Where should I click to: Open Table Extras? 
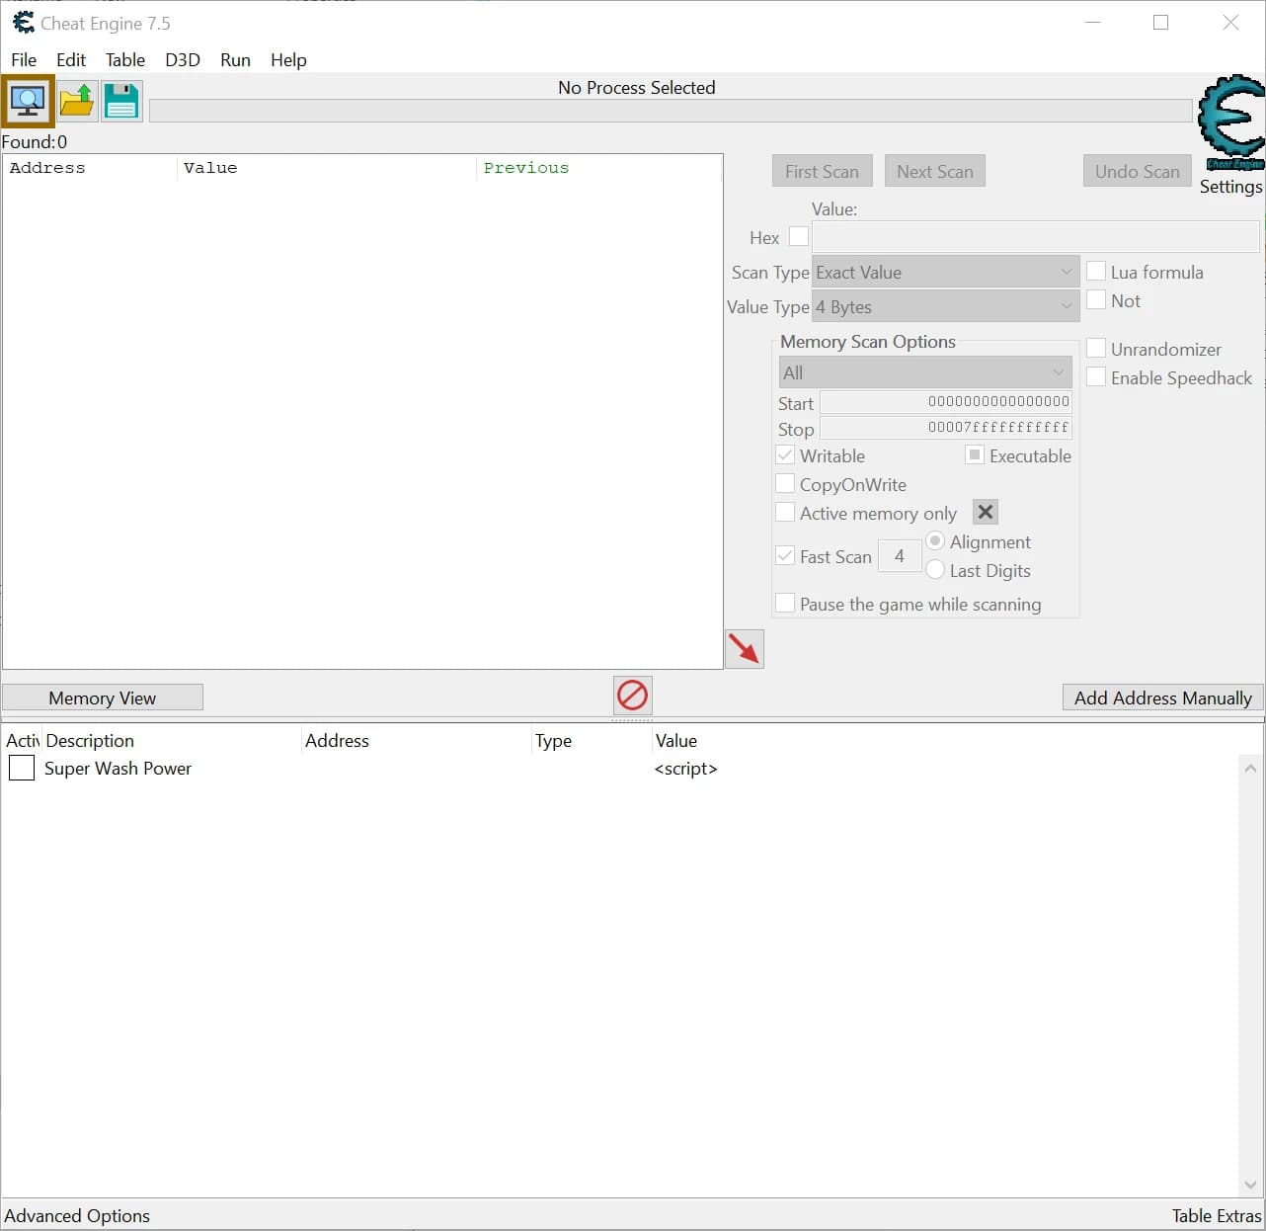point(1217,1215)
